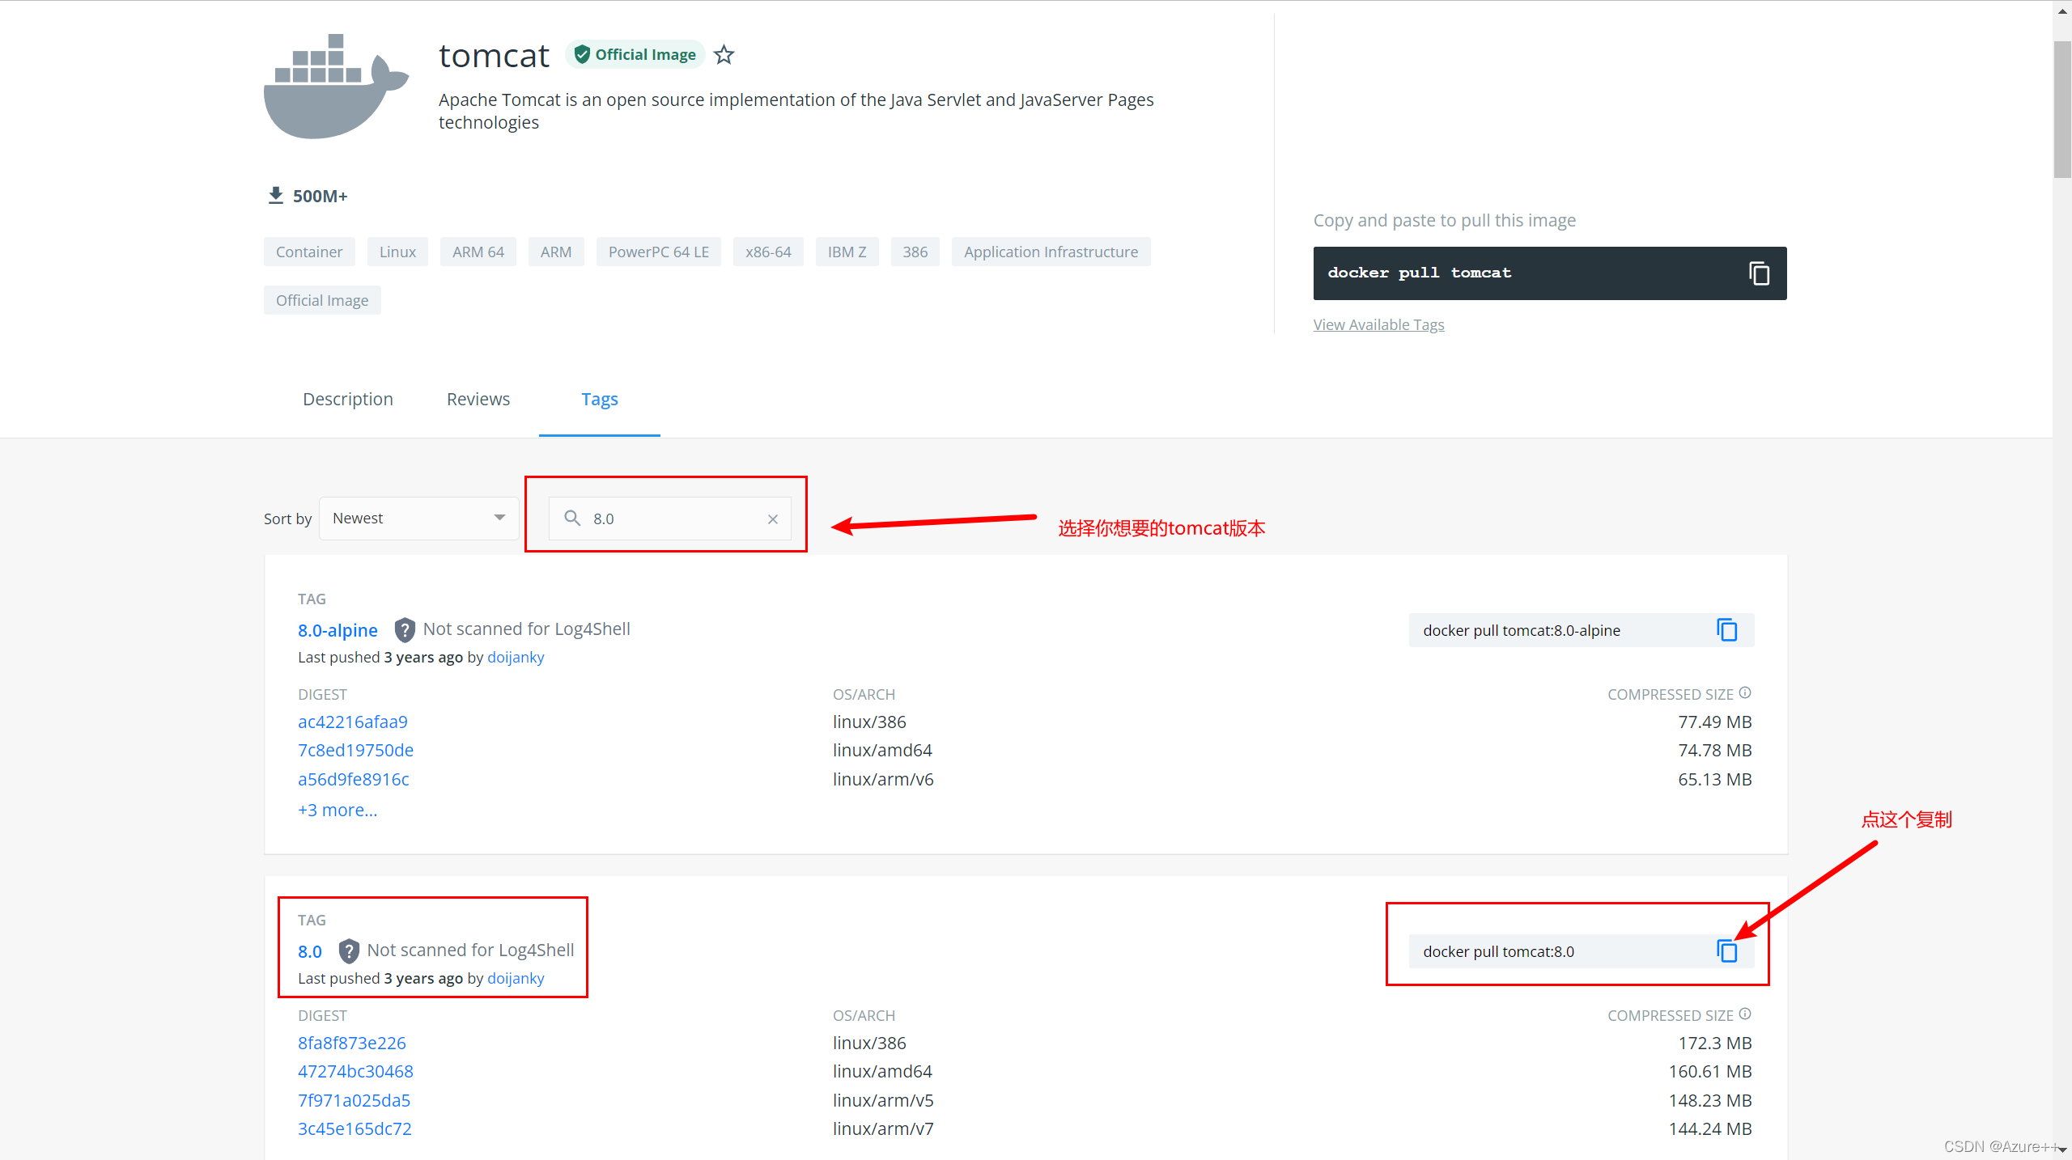This screenshot has width=2072, height=1160.
Task: Click the 160.61 MB size value
Action: (1709, 1071)
